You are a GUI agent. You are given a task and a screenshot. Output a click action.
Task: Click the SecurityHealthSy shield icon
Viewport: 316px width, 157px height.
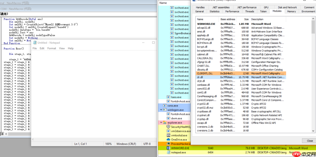[x=168, y=127]
